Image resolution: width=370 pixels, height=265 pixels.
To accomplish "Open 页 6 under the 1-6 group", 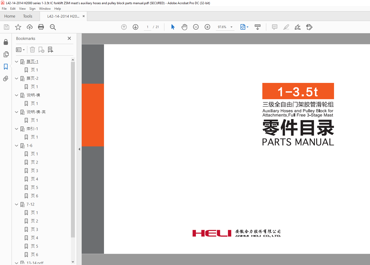I will click(34, 196).
